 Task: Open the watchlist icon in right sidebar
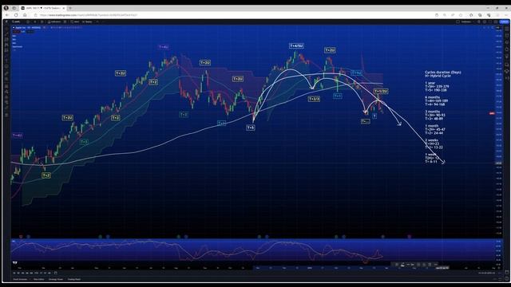tap(507, 29)
